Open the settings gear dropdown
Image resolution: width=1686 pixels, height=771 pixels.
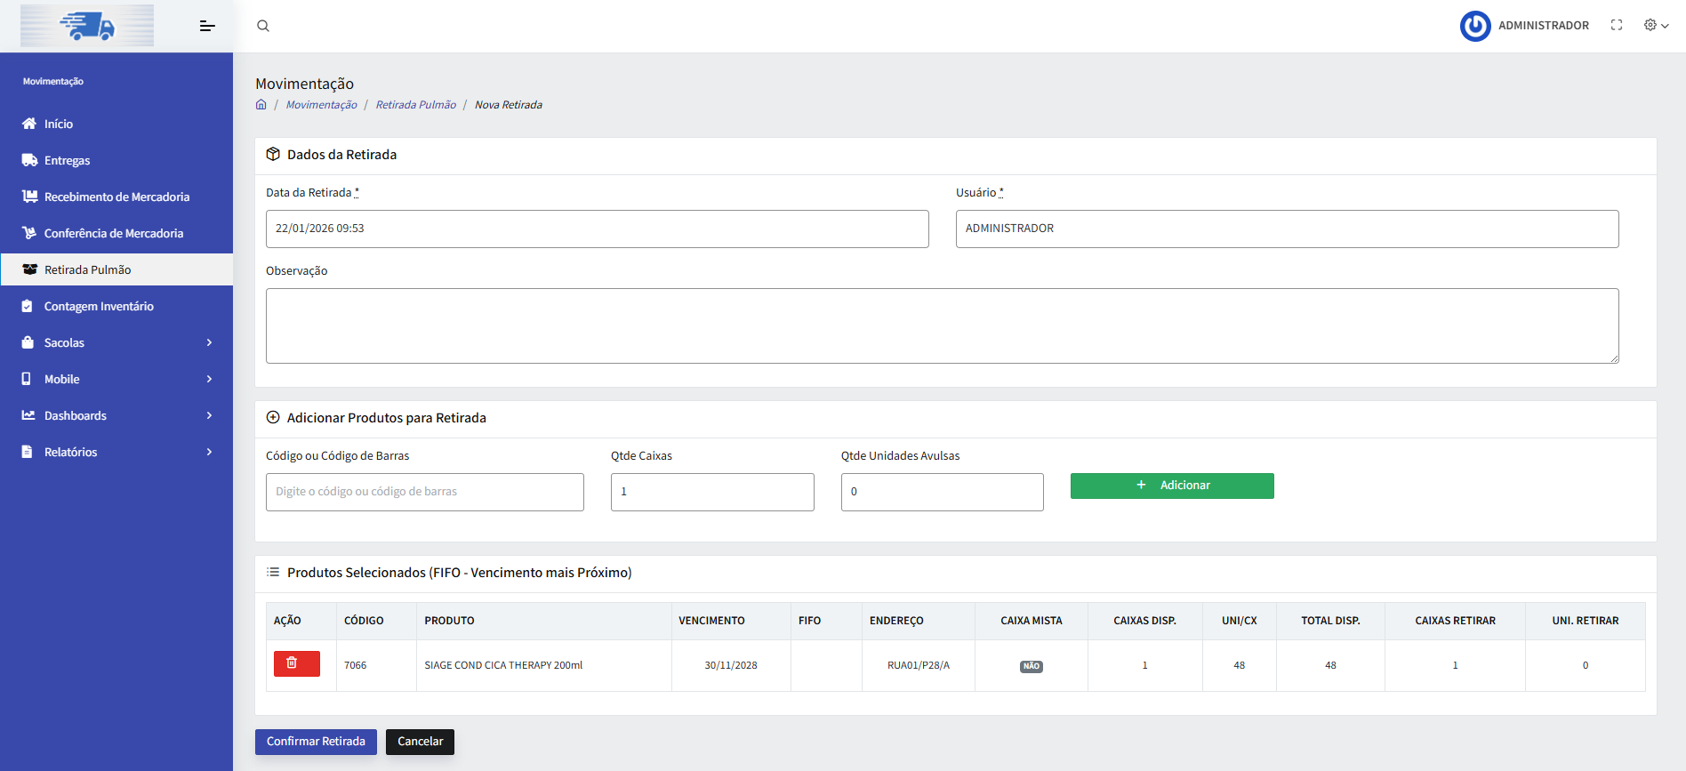[x=1656, y=25]
